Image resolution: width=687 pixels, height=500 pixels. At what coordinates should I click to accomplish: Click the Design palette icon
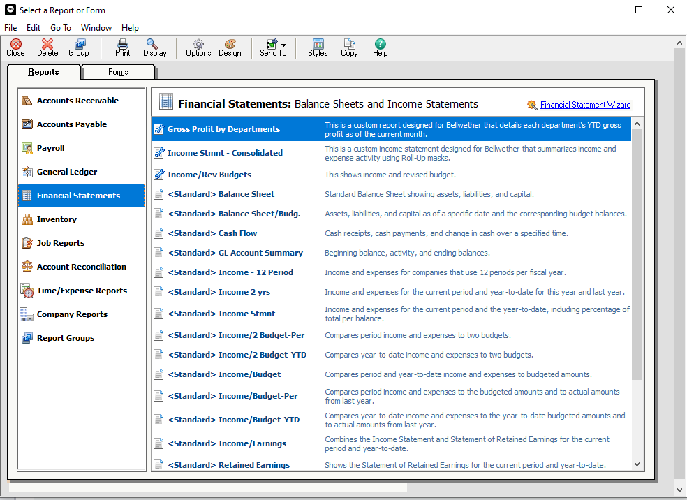coord(230,45)
